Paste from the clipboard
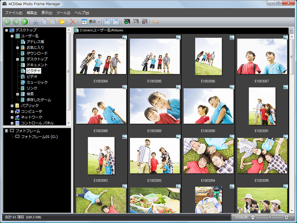 [x=52, y=22]
